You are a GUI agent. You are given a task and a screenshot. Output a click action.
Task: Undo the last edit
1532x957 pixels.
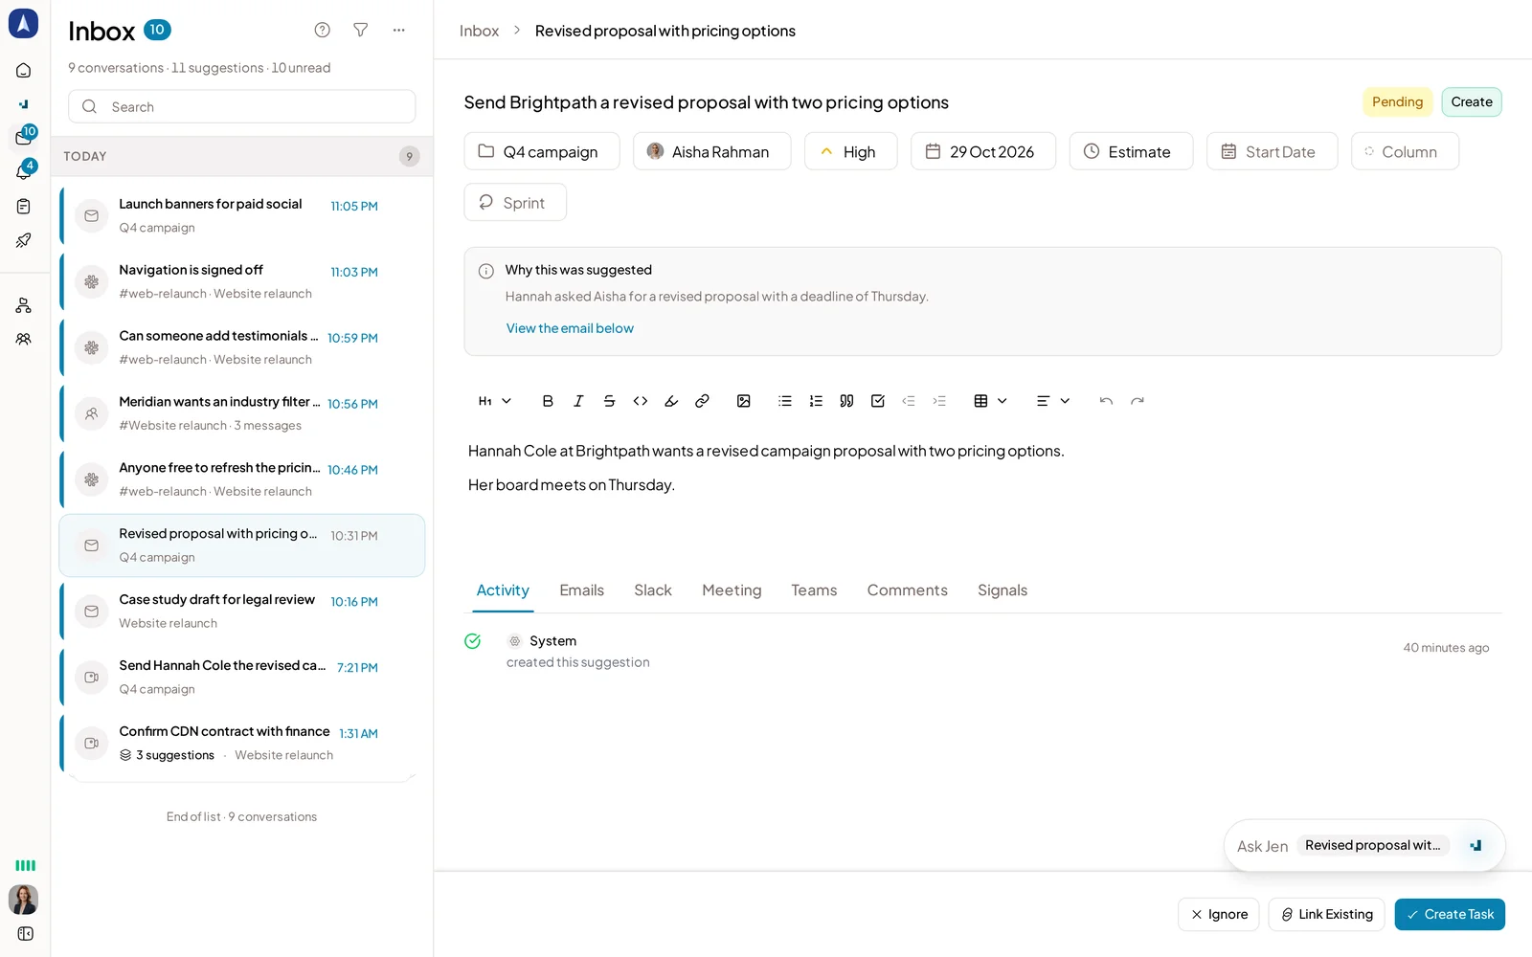tap(1106, 401)
